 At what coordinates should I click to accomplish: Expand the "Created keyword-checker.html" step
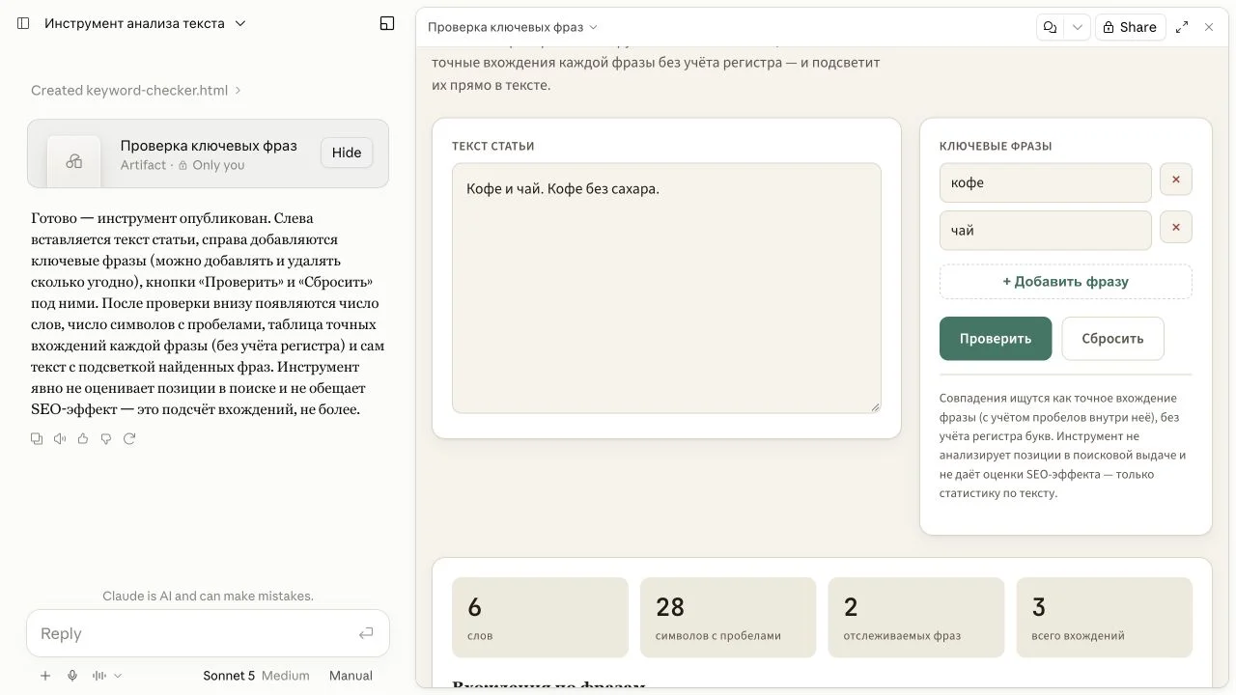pyautogui.click(x=136, y=90)
